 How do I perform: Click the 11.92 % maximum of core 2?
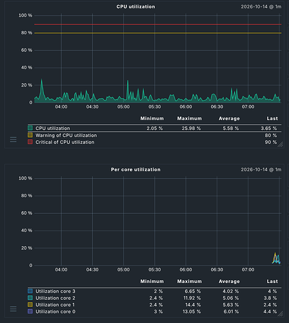[x=192, y=298]
